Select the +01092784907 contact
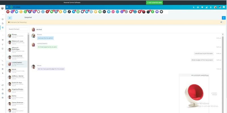Viewport: 227px width, 113px height. 16,64
